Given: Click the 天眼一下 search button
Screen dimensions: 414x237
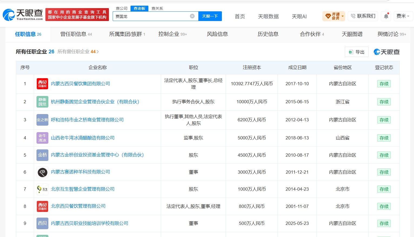Looking at the screenshot, I should click(x=210, y=16).
